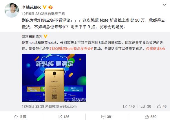Open the 381 comments section
This screenshot has height=122, width=170.
(x=107, y=117)
